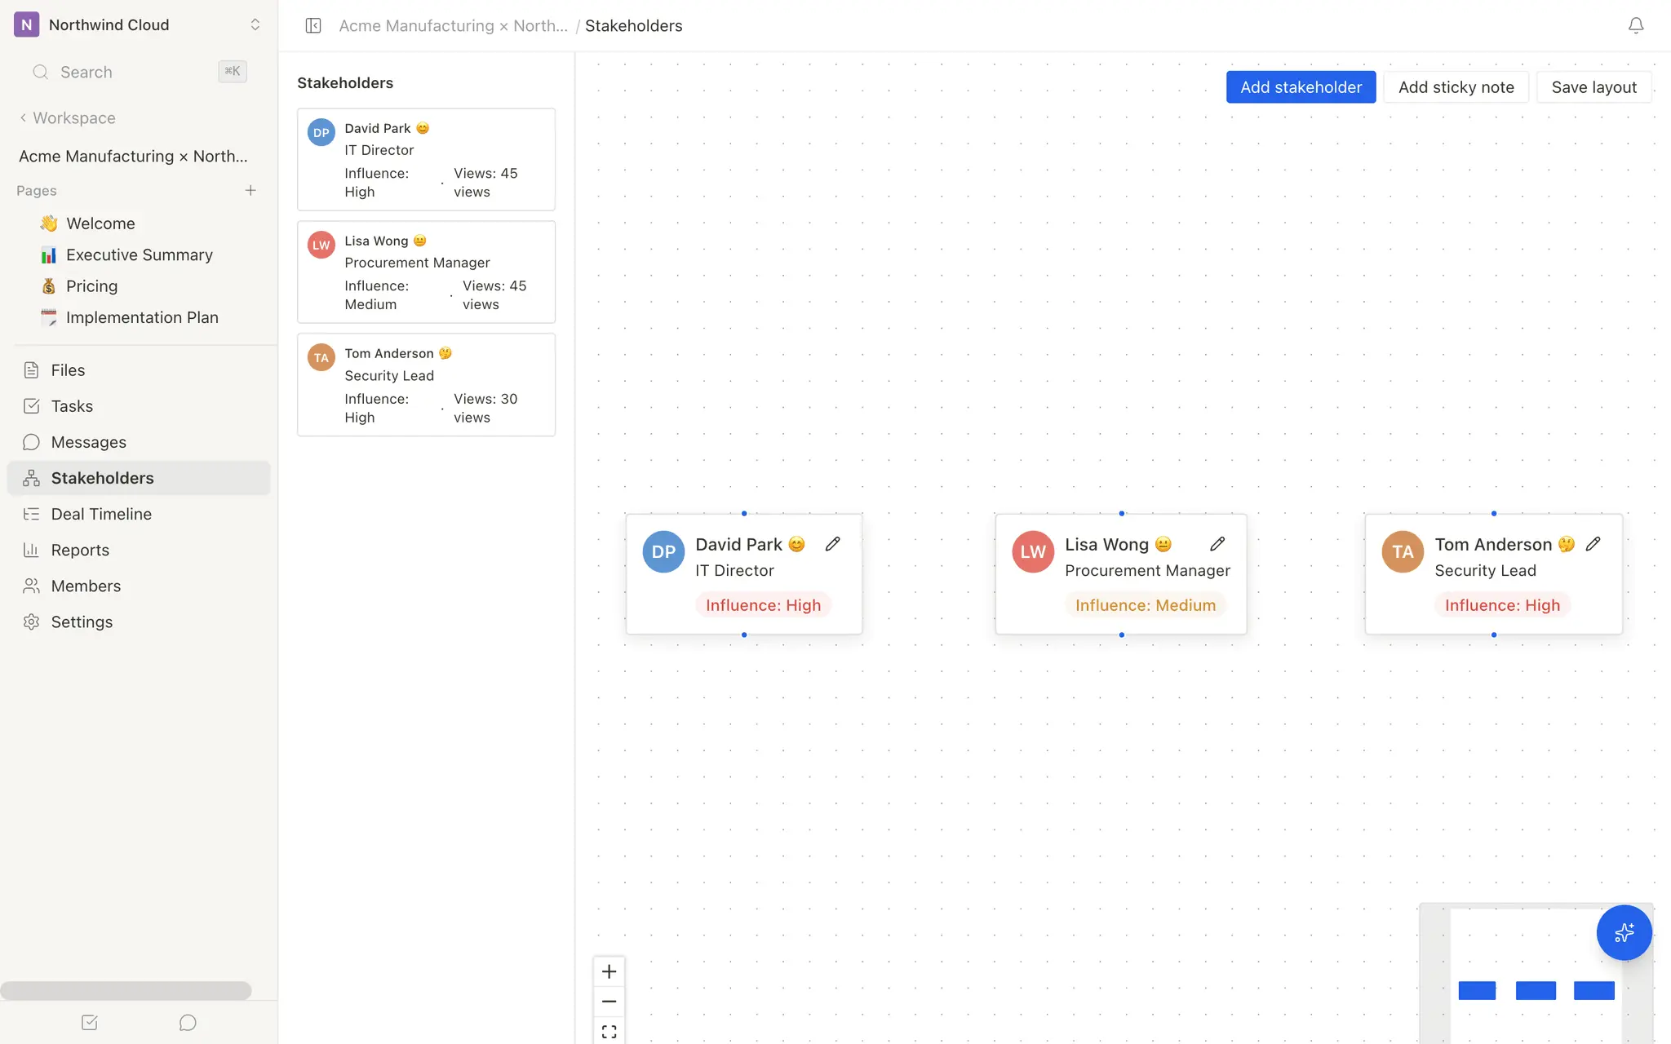Viewport: 1671px width, 1044px height.
Task: Expand the Northwind Cloud workspace switcher
Action: (x=255, y=24)
